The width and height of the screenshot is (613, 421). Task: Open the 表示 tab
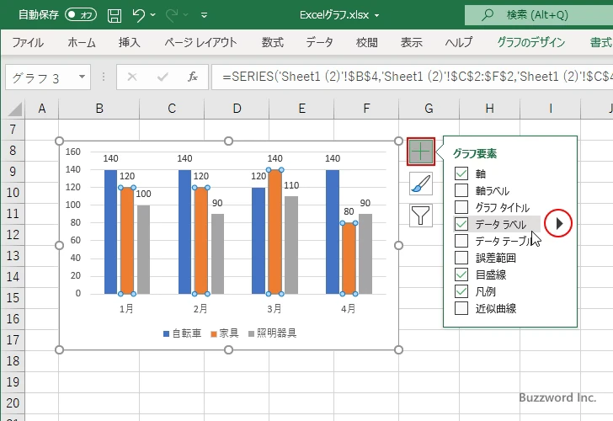[x=411, y=42]
